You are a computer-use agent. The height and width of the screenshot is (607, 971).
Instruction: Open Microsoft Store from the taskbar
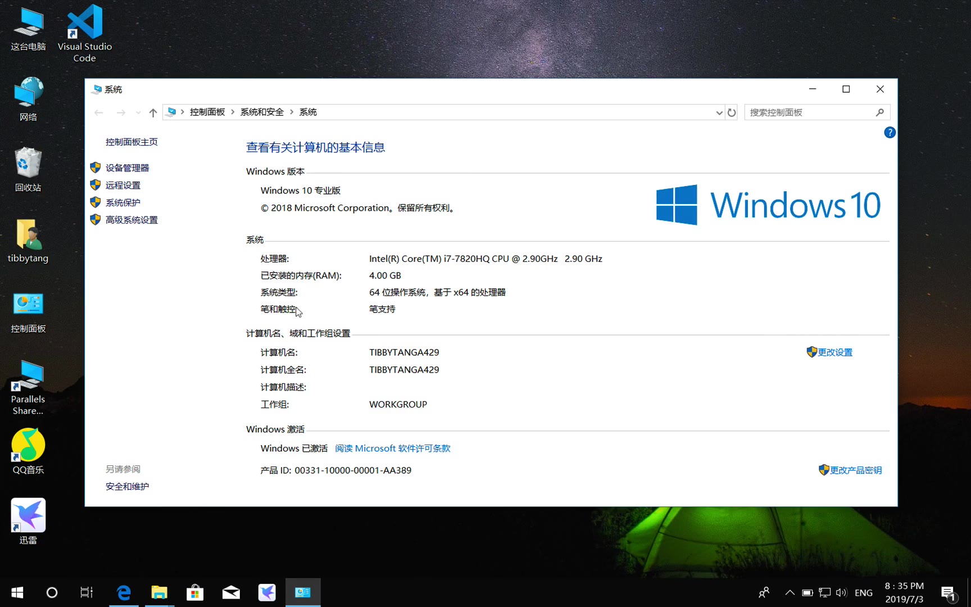(x=195, y=592)
